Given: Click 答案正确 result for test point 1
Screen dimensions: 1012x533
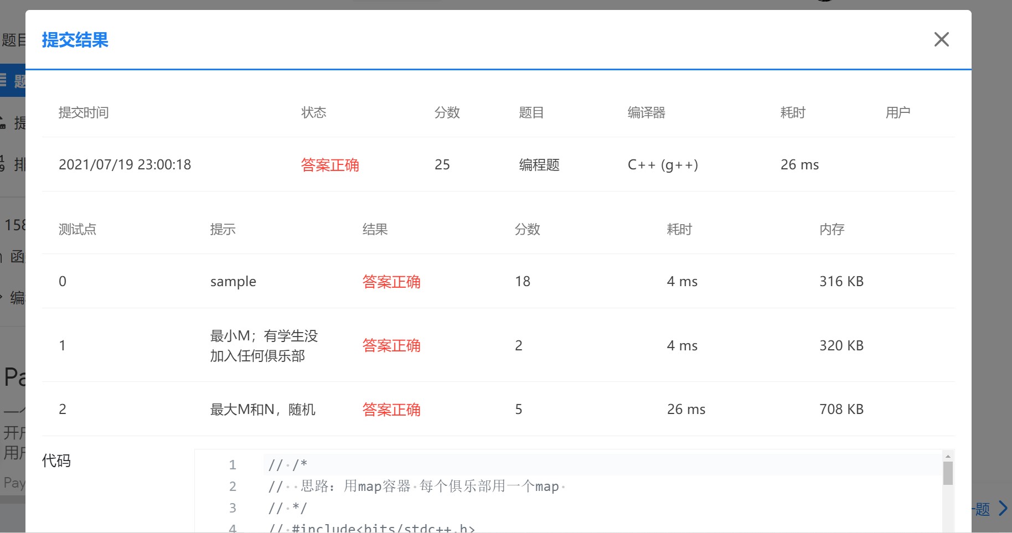Looking at the screenshot, I should pyautogui.click(x=391, y=345).
